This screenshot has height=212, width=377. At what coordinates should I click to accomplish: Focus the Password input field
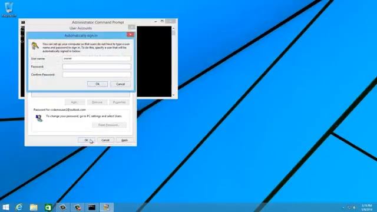pos(97,67)
